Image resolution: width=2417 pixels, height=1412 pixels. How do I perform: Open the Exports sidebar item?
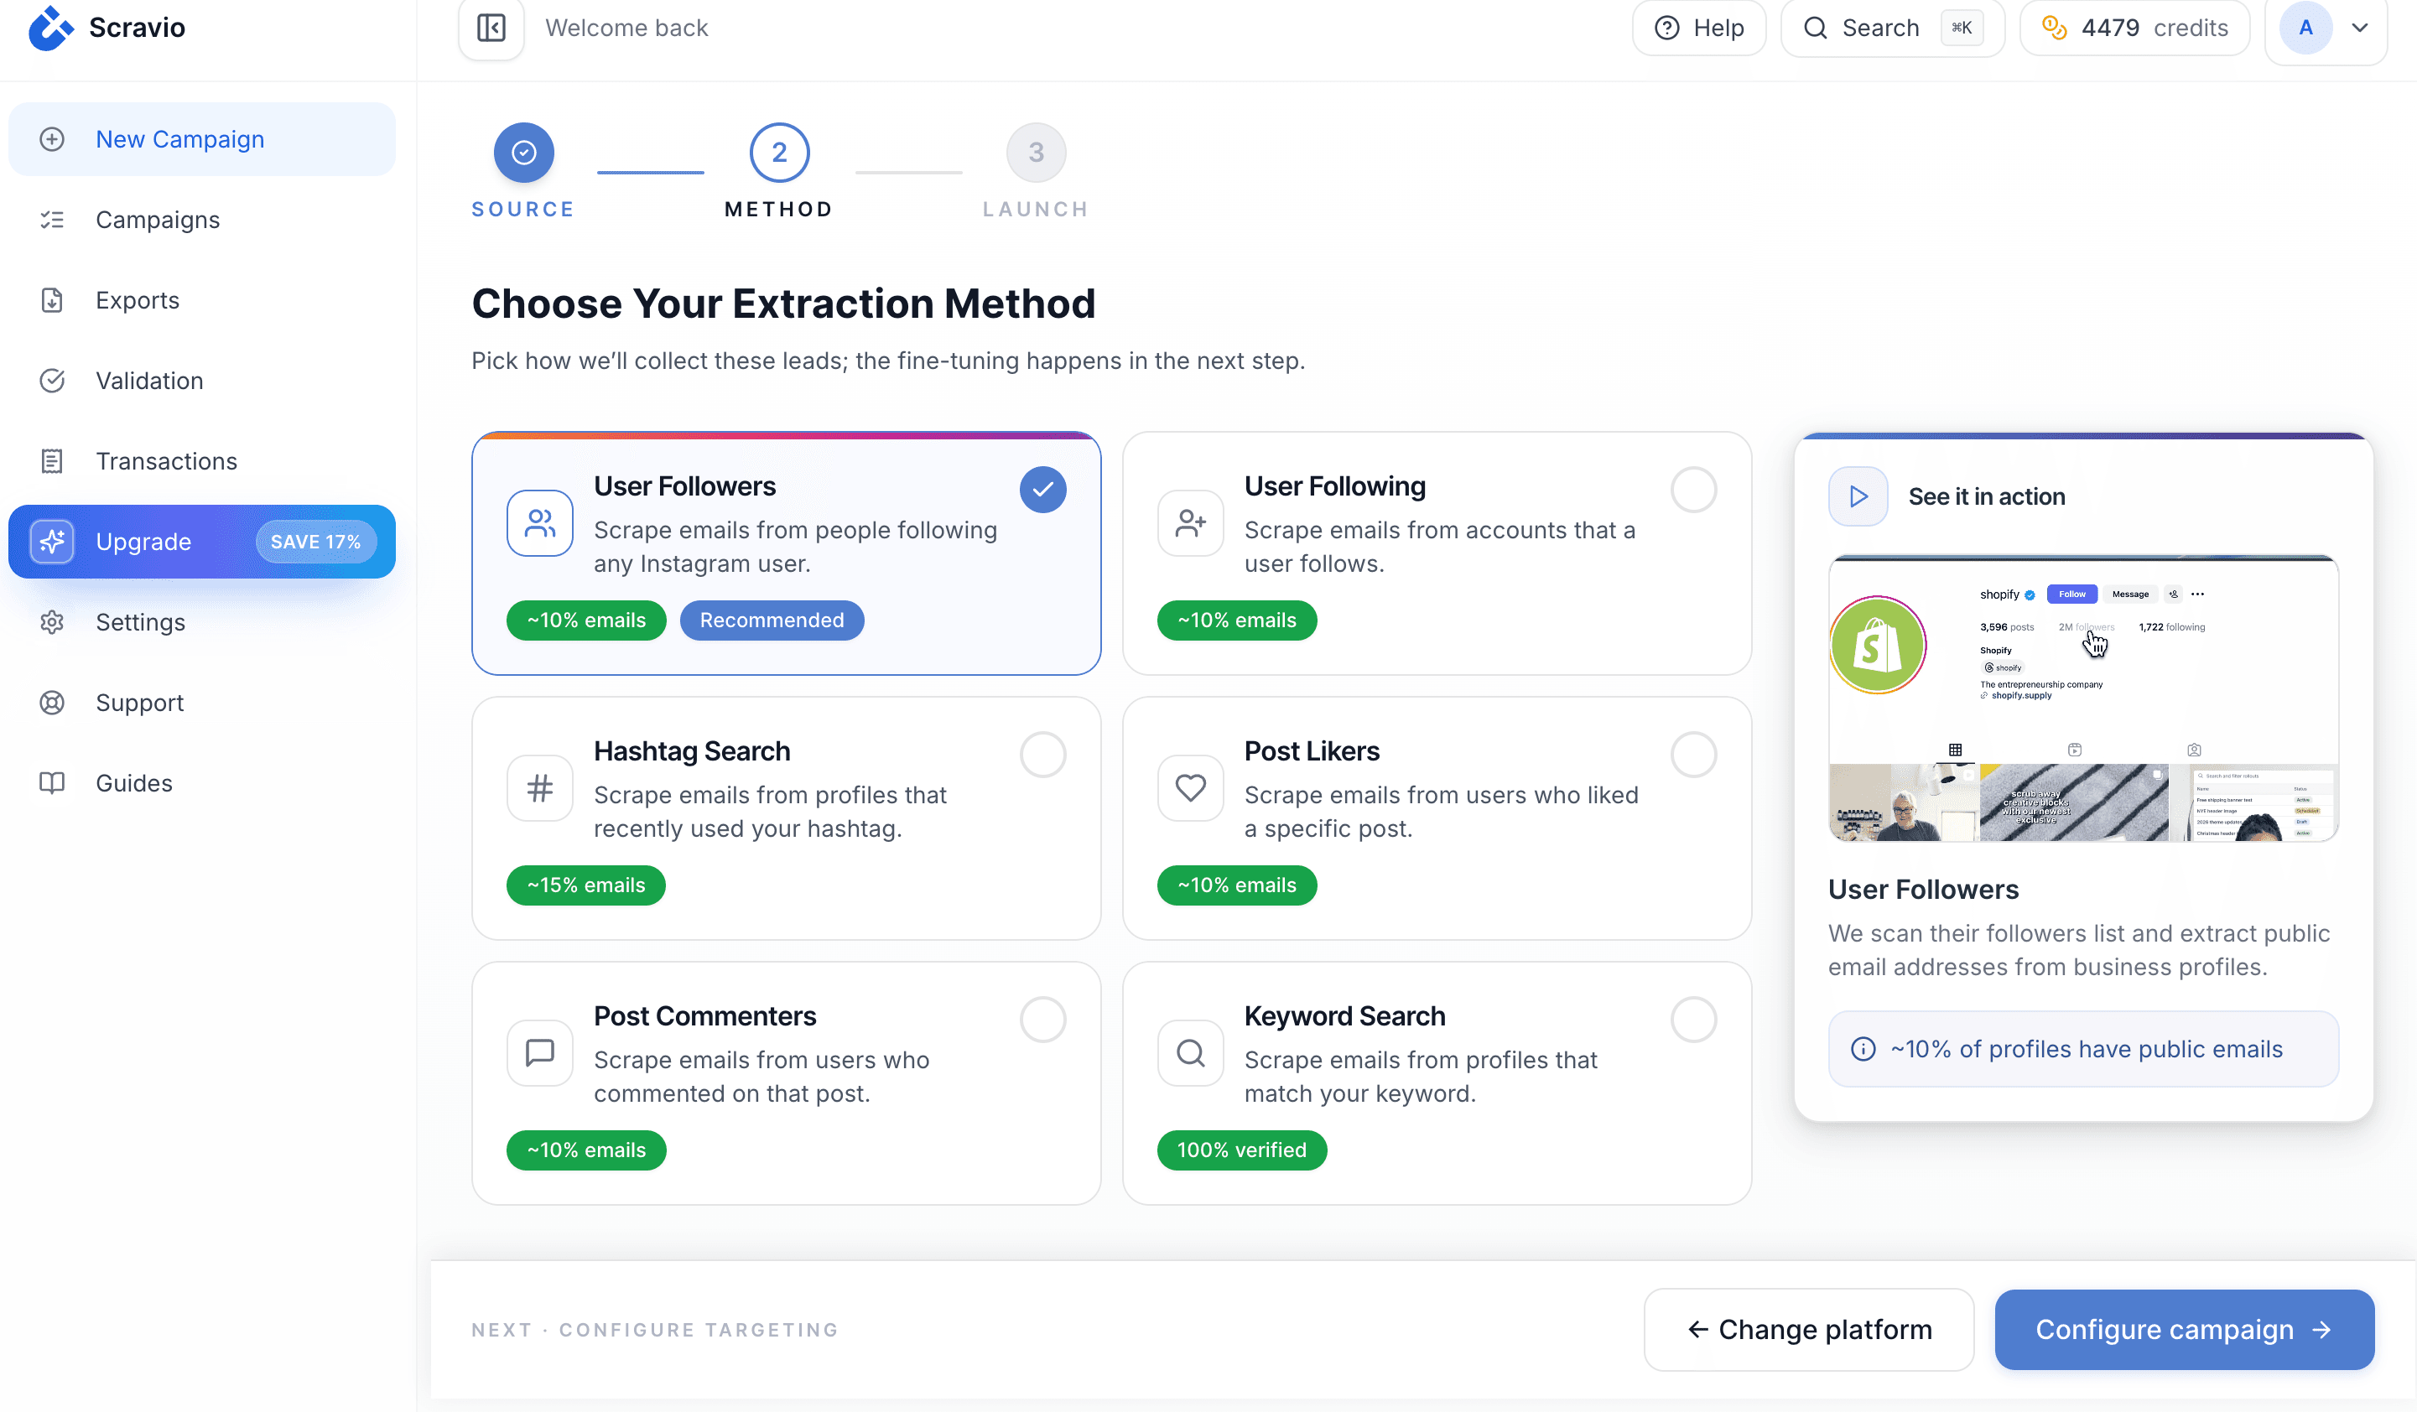(x=138, y=300)
